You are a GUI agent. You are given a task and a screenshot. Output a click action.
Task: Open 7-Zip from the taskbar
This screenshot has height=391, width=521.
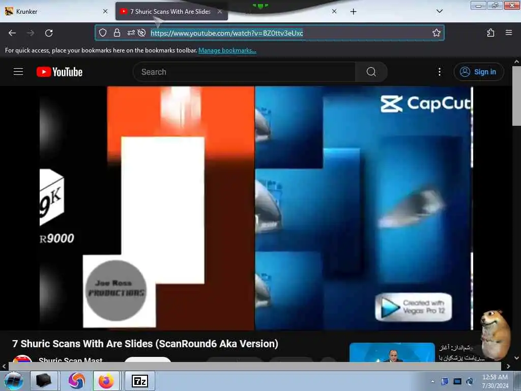(140, 381)
